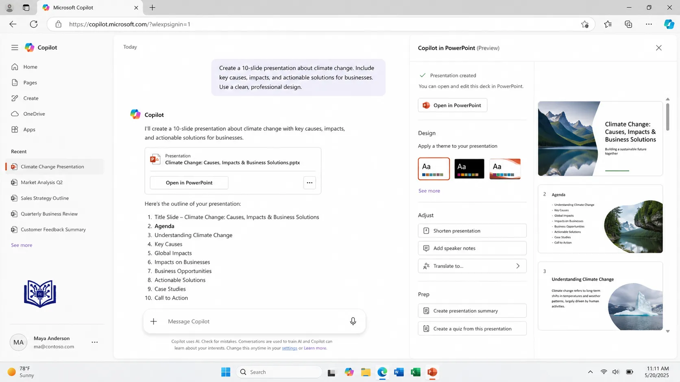Click See more under Recent list
This screenshot has height=382, width=680.
click(x=22, y=245)
